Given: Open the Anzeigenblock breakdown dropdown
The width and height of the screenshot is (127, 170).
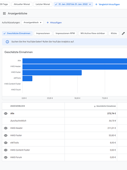Looking at the screenshot, I should (32, 22).
